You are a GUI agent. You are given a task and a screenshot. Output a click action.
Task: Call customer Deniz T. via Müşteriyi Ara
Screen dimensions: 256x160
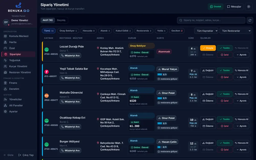pos(70,56)
